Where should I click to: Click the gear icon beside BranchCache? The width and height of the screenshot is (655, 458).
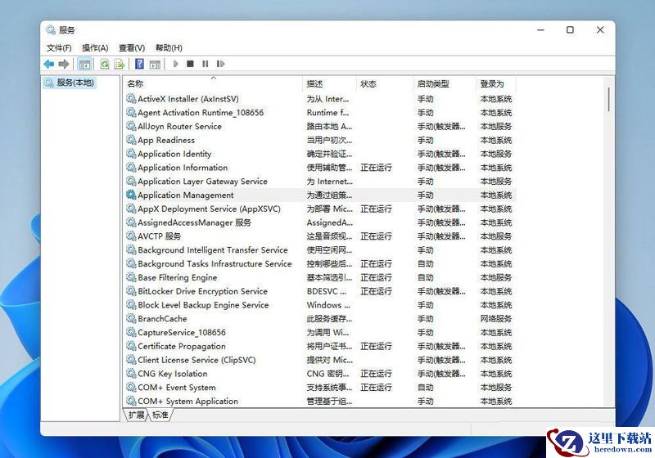pyautogui.click(x=131, y=318)
